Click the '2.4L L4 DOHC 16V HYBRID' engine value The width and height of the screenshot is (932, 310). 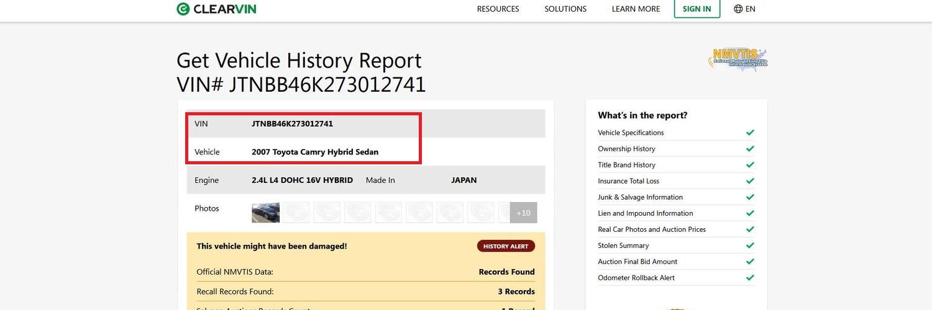click(x=302, y=180)
